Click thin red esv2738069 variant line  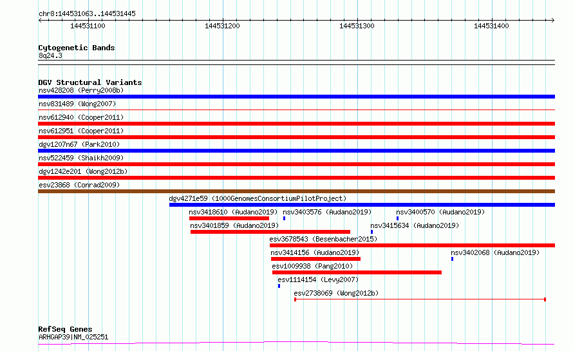[x=420, y=299]
